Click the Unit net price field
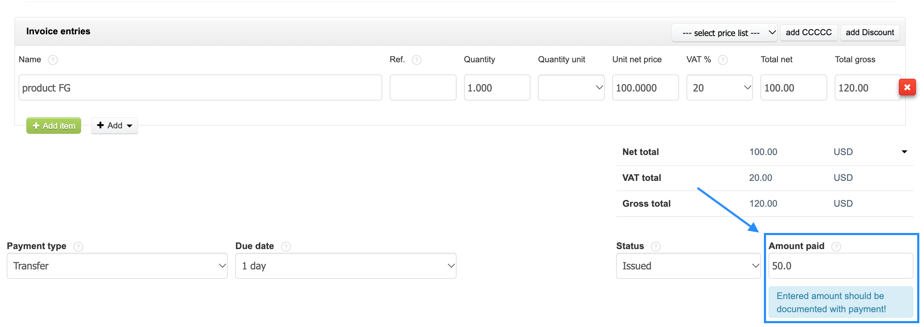 coord(645,88)
